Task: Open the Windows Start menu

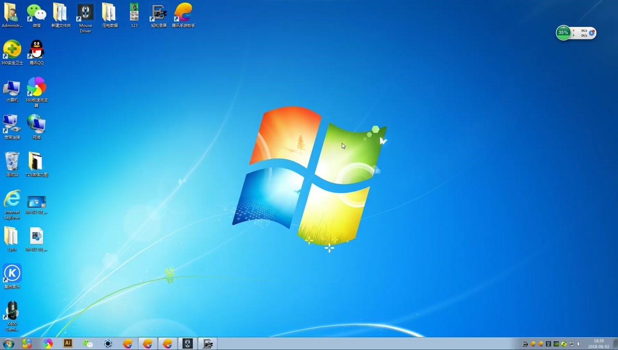Action: click(x=9, y=343)
